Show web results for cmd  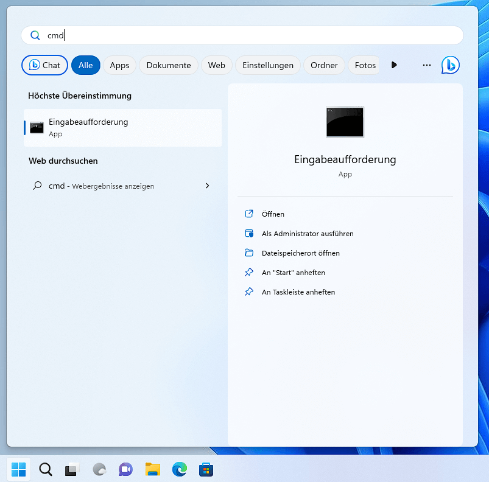click(x=123, y=186)
